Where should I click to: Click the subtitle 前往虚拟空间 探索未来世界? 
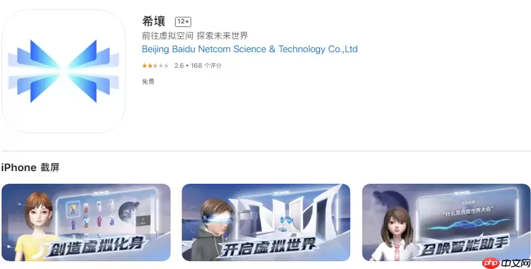click(195, 35)
